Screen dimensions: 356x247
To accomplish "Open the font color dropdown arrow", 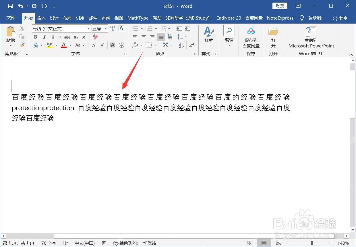I will (x=70, y=45).
